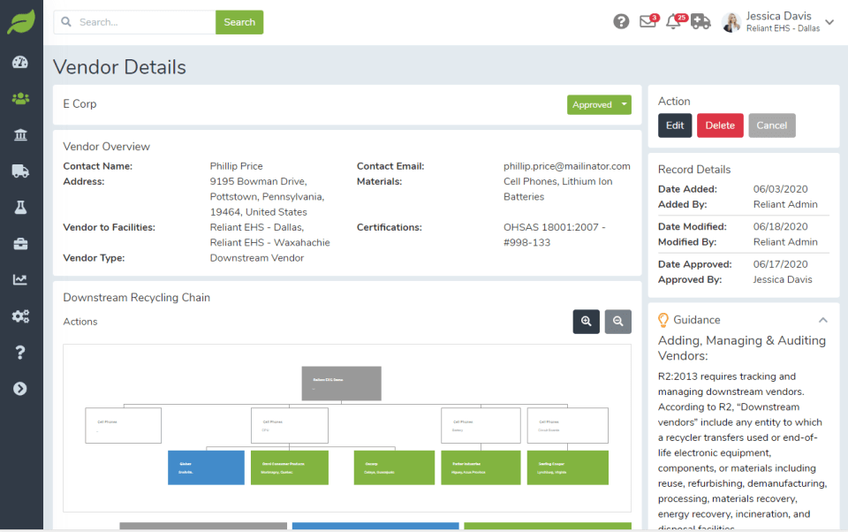Image resolution: width=848 pixels, height=532 pixels.
Task: Click the Edit button
Action: (x=675, y=125)
